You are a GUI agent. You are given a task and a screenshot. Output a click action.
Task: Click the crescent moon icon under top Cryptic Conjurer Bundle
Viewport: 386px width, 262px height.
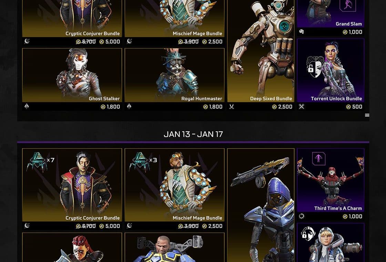point(27,41)
